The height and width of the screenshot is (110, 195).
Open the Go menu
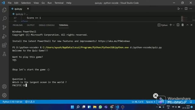click(43, 3)
